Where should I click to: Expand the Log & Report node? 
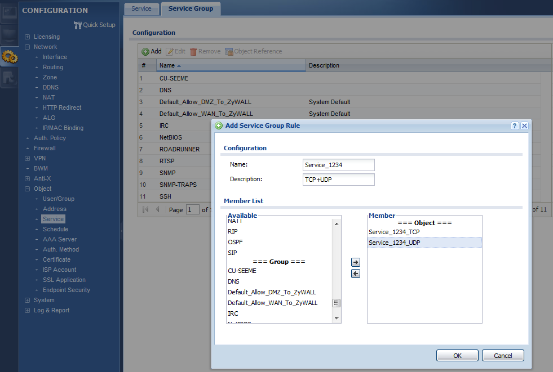(27, 311)
